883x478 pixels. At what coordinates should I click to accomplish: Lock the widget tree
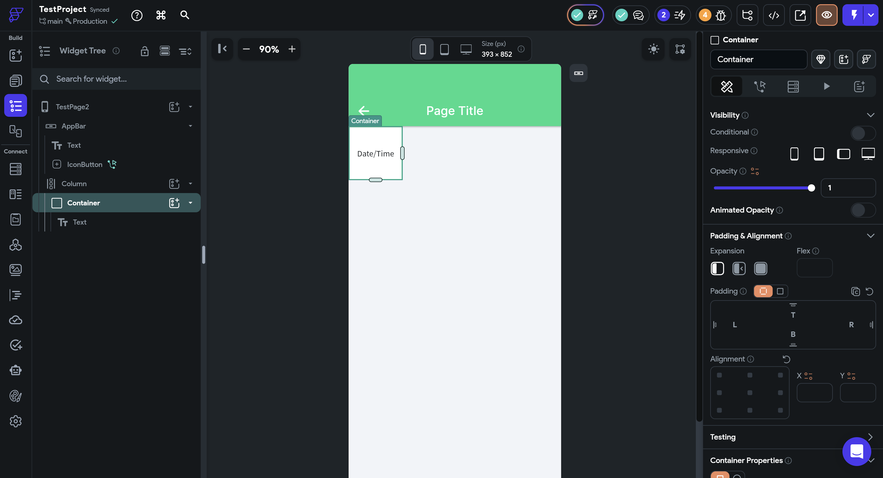point(144,51)
